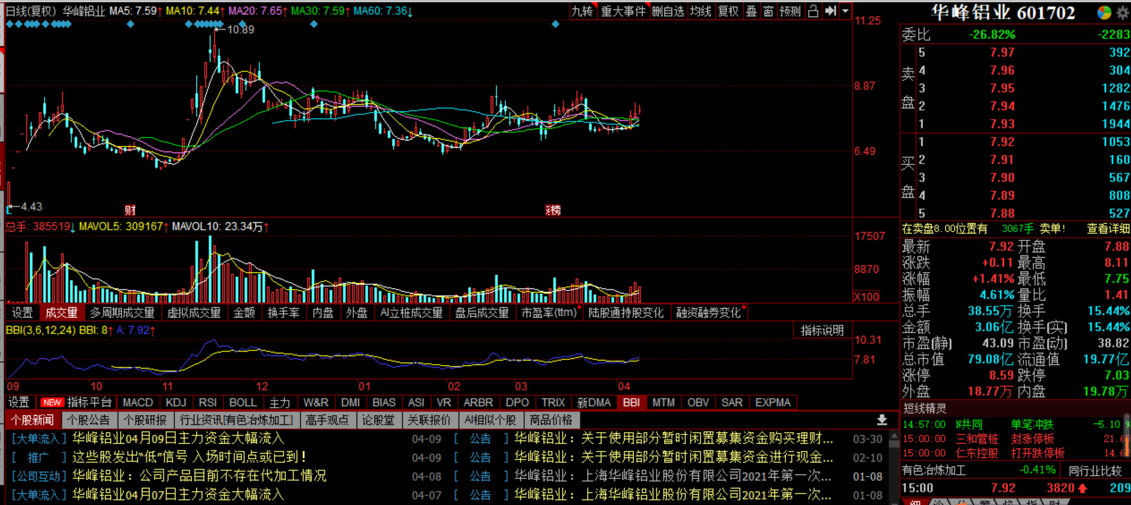Click the 叠 overlay button
Screen dimensions: 1131x505
tap(751, 11)
